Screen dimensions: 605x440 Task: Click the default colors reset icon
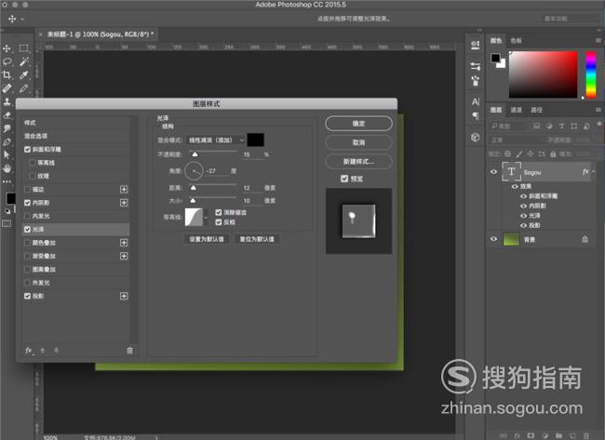pos(7,211)
